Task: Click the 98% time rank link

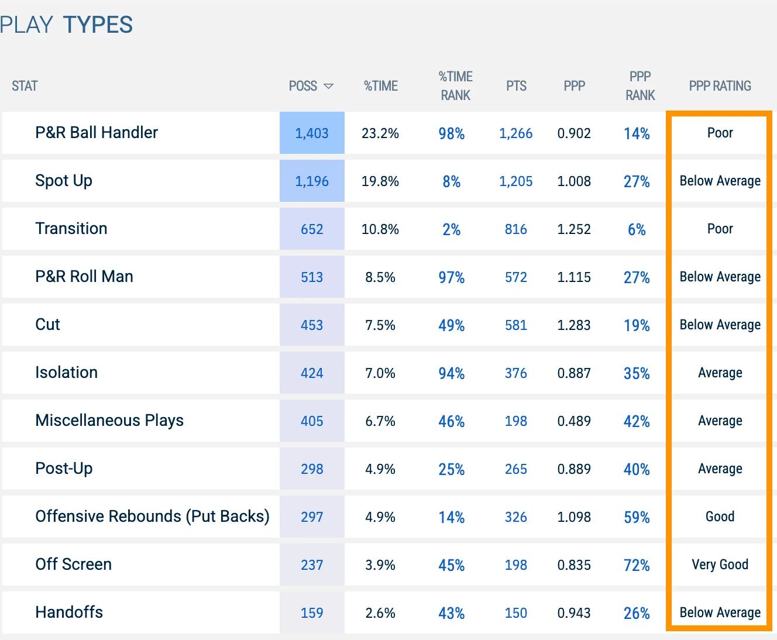Action: point(452,133)
